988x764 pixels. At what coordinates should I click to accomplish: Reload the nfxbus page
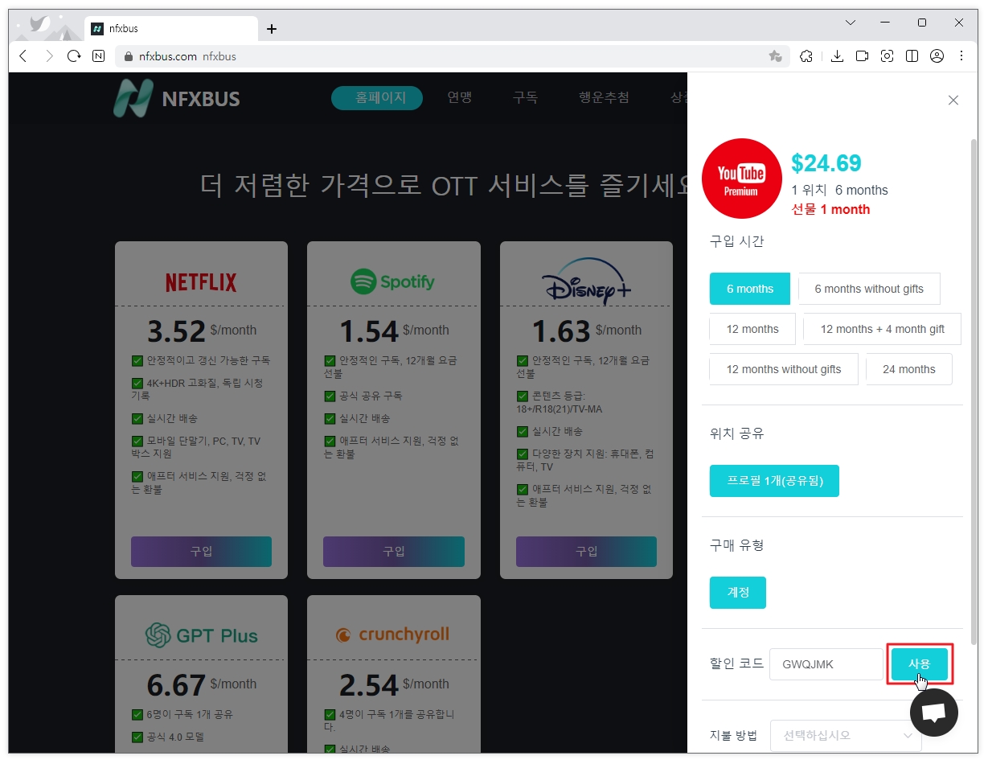point(74,55)
